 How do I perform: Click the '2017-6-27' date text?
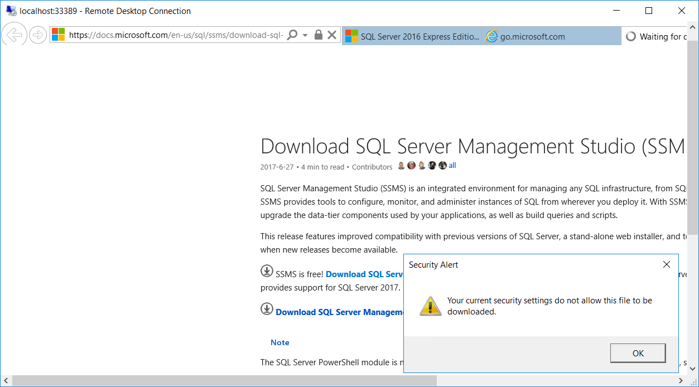(x=277, y=167)
